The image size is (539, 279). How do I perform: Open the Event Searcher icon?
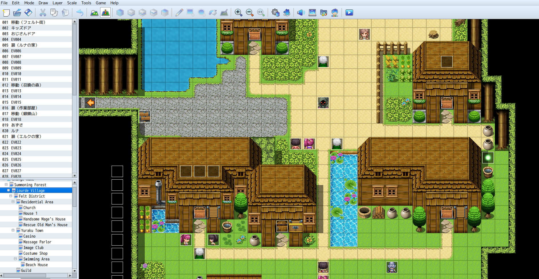(x=312, y=13)
